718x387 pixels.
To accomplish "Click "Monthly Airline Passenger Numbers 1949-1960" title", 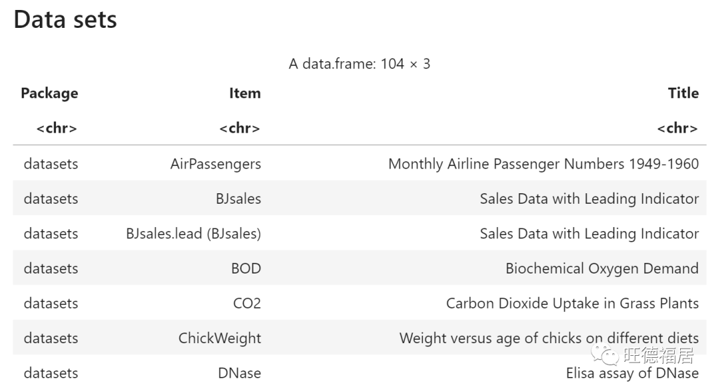I will (543, 164).
